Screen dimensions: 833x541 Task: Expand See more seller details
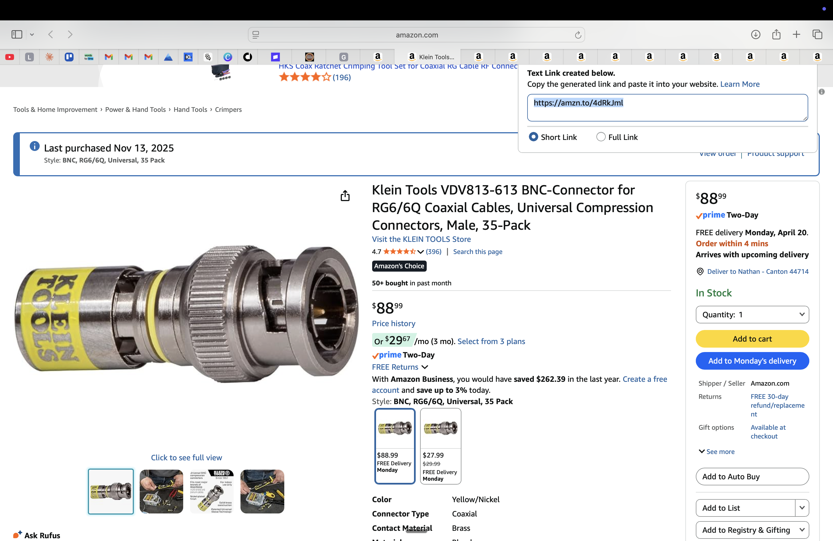coord(716,451)
